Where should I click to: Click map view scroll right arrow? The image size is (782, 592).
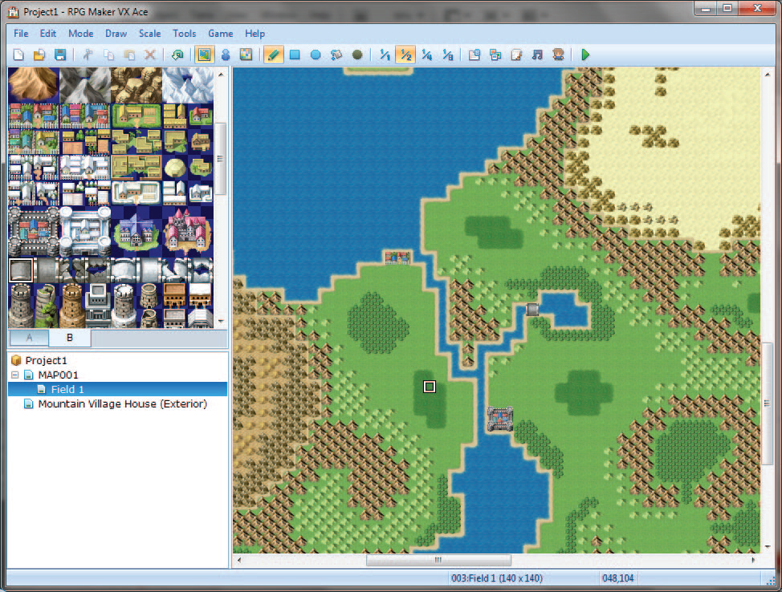[753, 560]
